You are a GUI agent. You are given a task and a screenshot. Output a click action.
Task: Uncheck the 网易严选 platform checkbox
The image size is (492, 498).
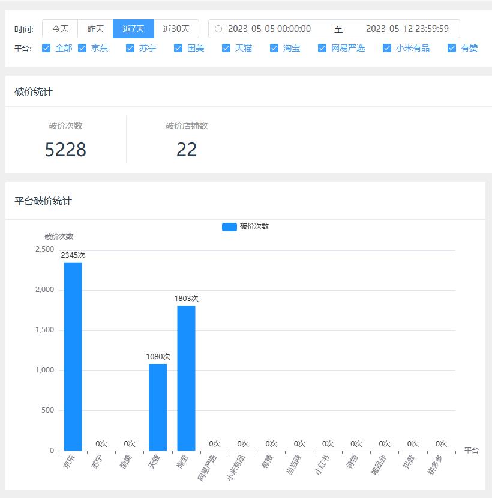[322, 48]
